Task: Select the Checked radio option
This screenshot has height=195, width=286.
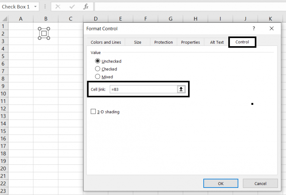Action: coord(98,69)
